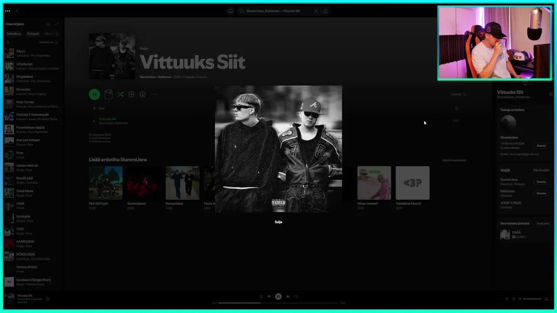The image size is (557, 313).
Task: Open the Satakybä album
Action: 32,218
